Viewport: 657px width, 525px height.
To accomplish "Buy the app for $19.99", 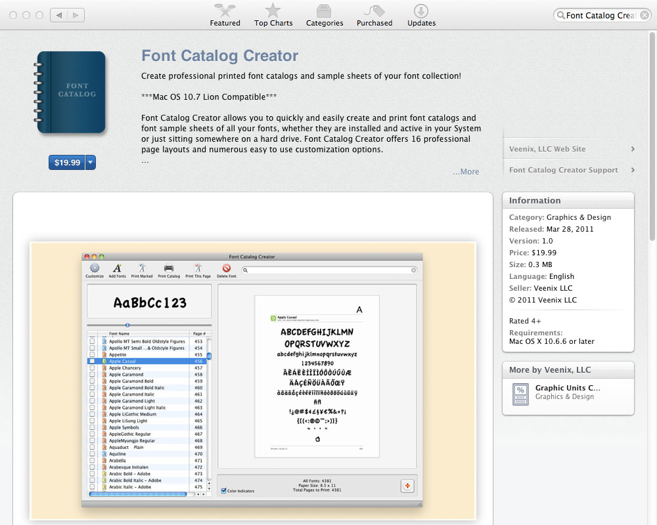I will point(67,163).
